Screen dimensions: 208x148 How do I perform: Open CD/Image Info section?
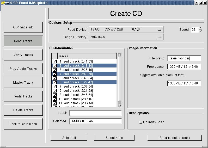pyautogui.click(x=23, y=27)
